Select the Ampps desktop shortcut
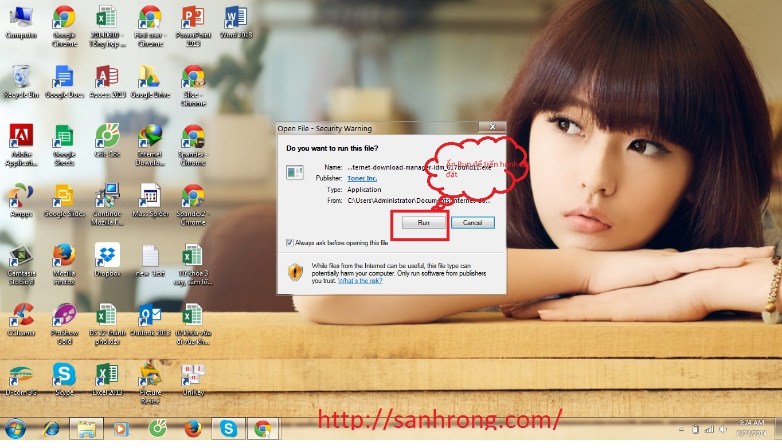This screenshot has width=782, height=448. [x=21, y=201]
